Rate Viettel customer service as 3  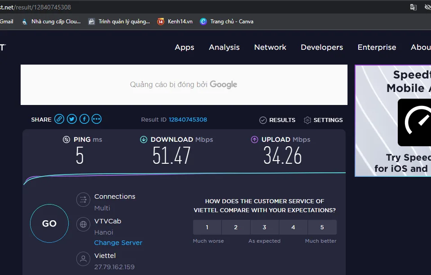[264, 227]
